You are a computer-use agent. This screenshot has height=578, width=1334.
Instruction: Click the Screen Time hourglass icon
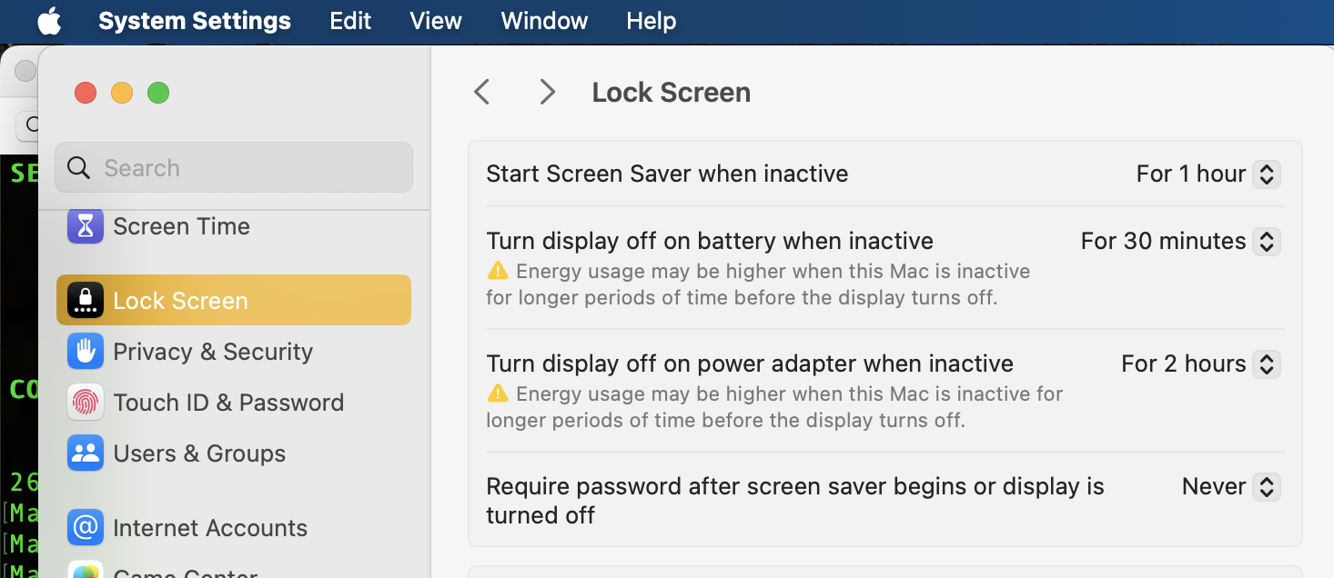(x=86, y=226)
